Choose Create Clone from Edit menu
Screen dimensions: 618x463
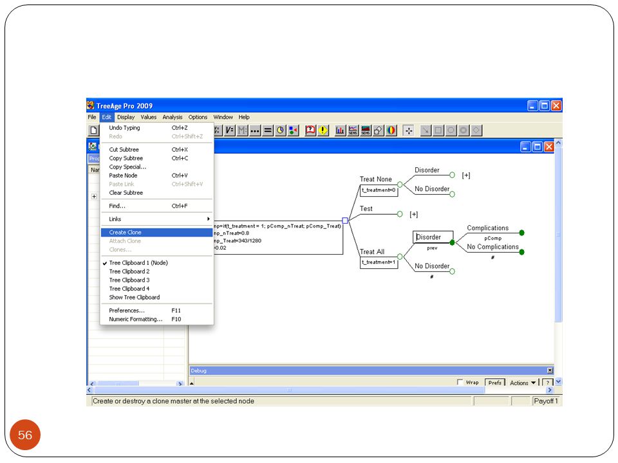[x=157, y=232]
